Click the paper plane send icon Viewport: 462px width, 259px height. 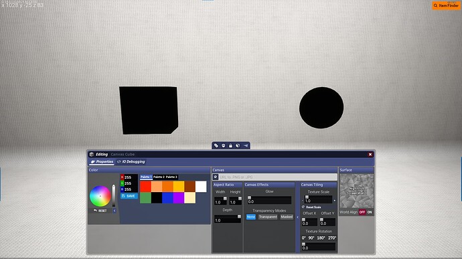(x=246, y=145)
